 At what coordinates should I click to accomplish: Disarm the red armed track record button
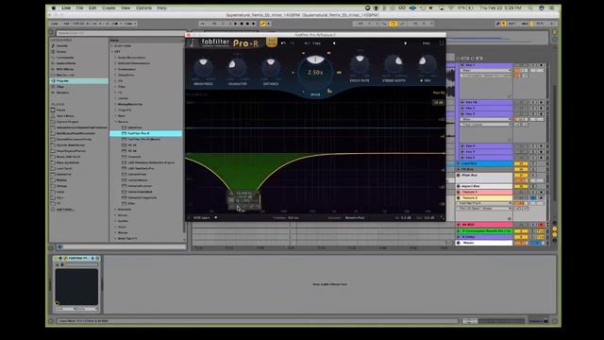click(541, 225)
